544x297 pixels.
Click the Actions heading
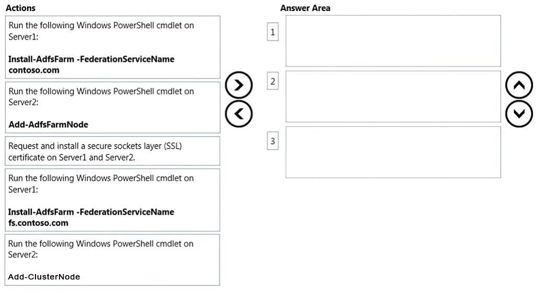(20, 8)
